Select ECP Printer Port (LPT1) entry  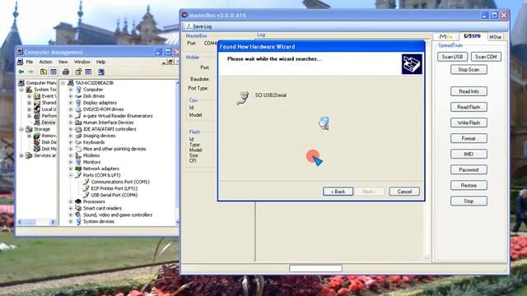click(114, 188)
